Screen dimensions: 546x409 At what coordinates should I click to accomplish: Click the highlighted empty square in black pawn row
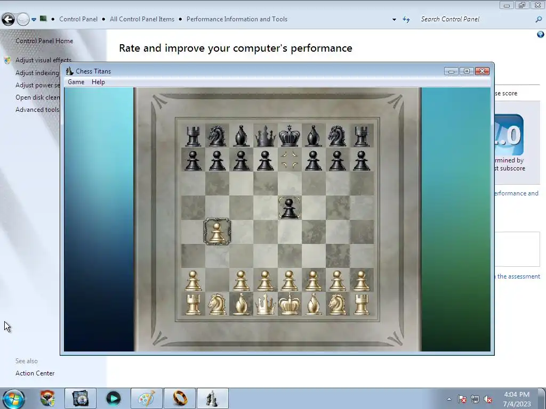point(290,160)
